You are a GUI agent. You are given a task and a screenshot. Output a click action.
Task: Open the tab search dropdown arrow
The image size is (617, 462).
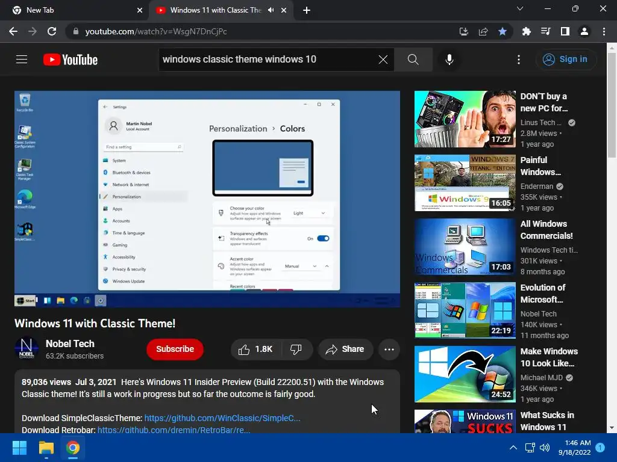pos(520,8)
